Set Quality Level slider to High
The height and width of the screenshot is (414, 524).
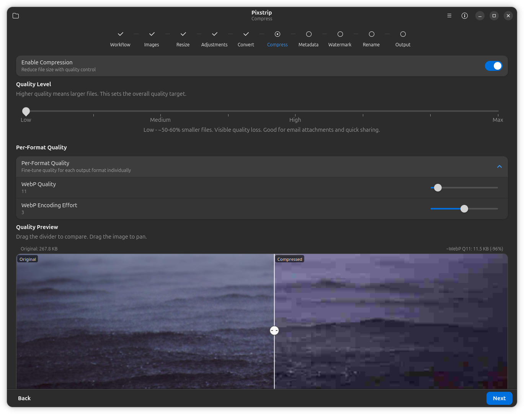pyautogui.click(x=295, y=111)
